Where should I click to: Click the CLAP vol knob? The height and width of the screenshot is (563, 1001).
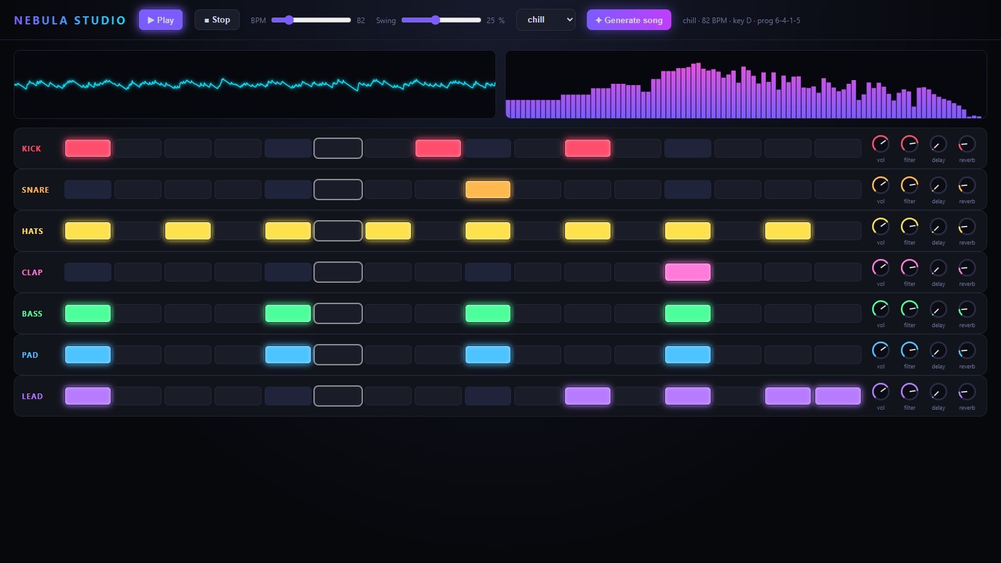[x=880, y=268]
